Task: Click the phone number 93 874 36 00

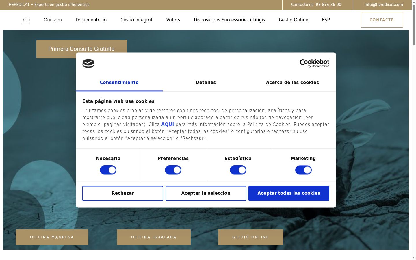Action: coord(328,5)
